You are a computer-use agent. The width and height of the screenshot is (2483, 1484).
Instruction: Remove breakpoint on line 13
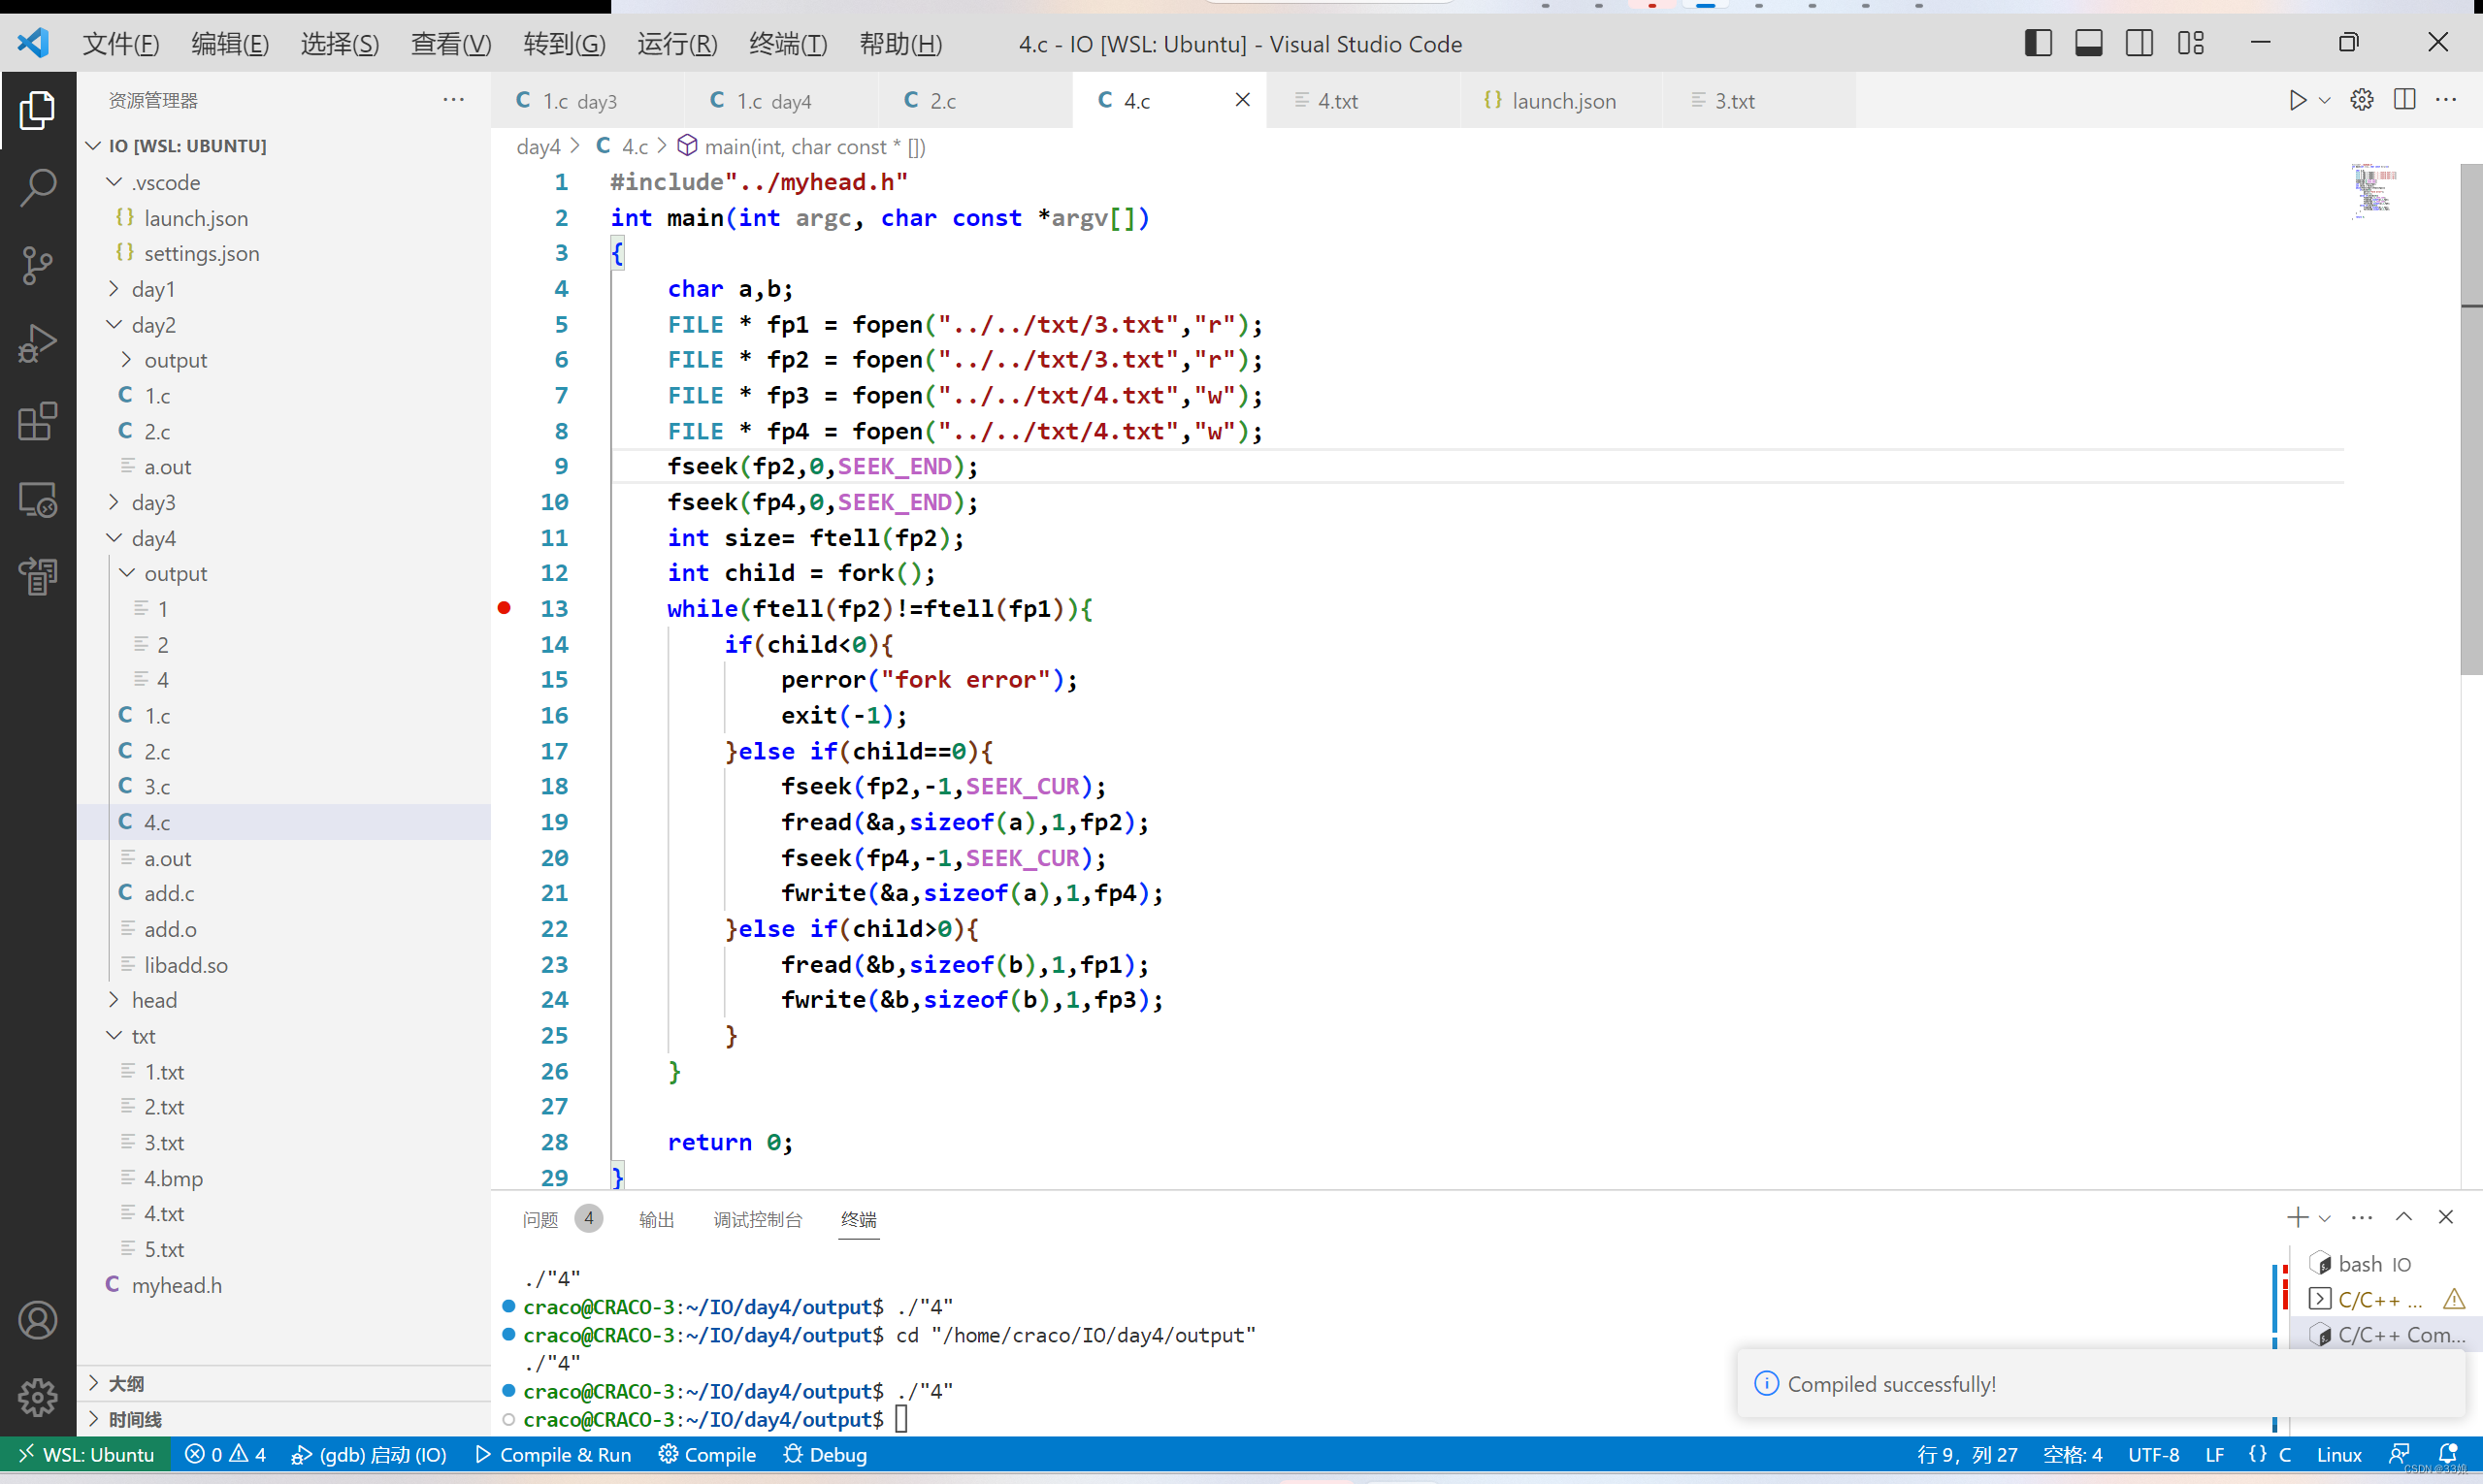coord(505,608)
